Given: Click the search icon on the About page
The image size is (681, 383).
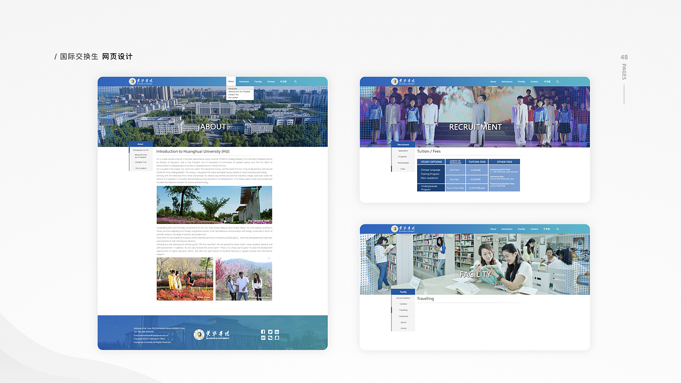Looking at the screenshot, I should (x=295, y=81).
